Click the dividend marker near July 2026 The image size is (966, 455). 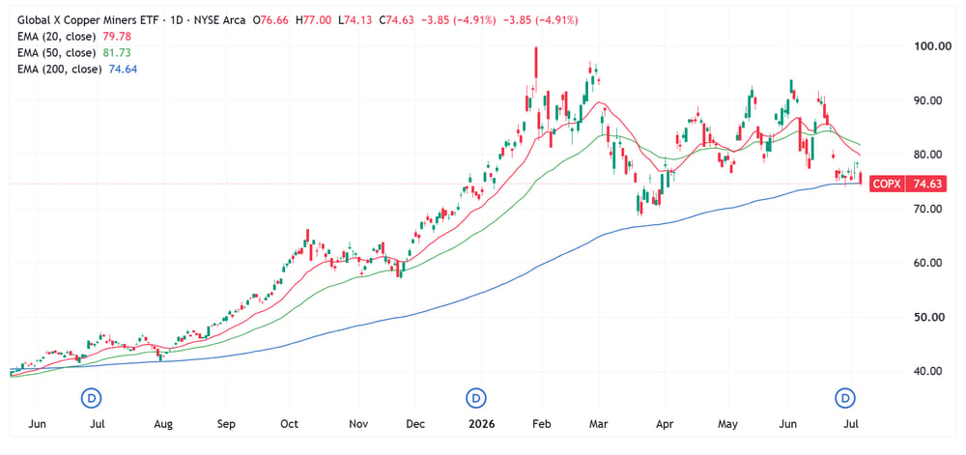tap(844, 398)
